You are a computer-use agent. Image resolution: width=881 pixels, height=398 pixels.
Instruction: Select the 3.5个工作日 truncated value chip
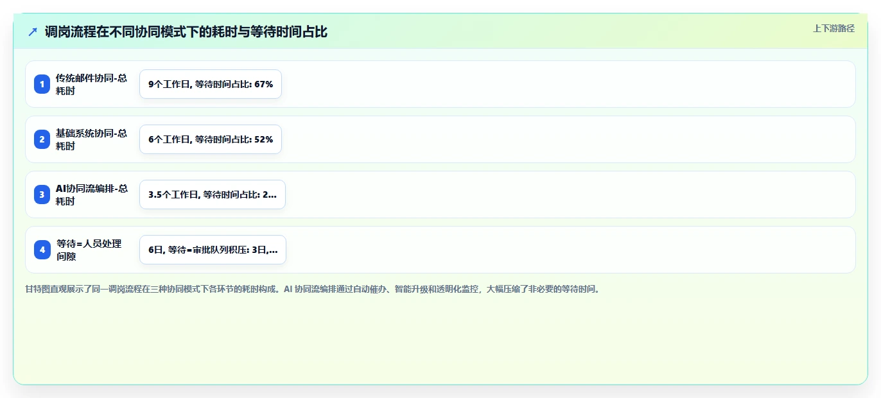(x=213, y=195)
